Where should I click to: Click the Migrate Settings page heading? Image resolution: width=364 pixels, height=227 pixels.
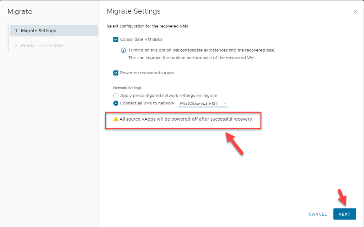pyautogui.click(x=134, y=11)
